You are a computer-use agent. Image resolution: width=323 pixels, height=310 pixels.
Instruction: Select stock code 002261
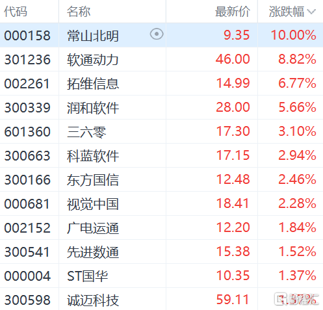pos(27,84)
